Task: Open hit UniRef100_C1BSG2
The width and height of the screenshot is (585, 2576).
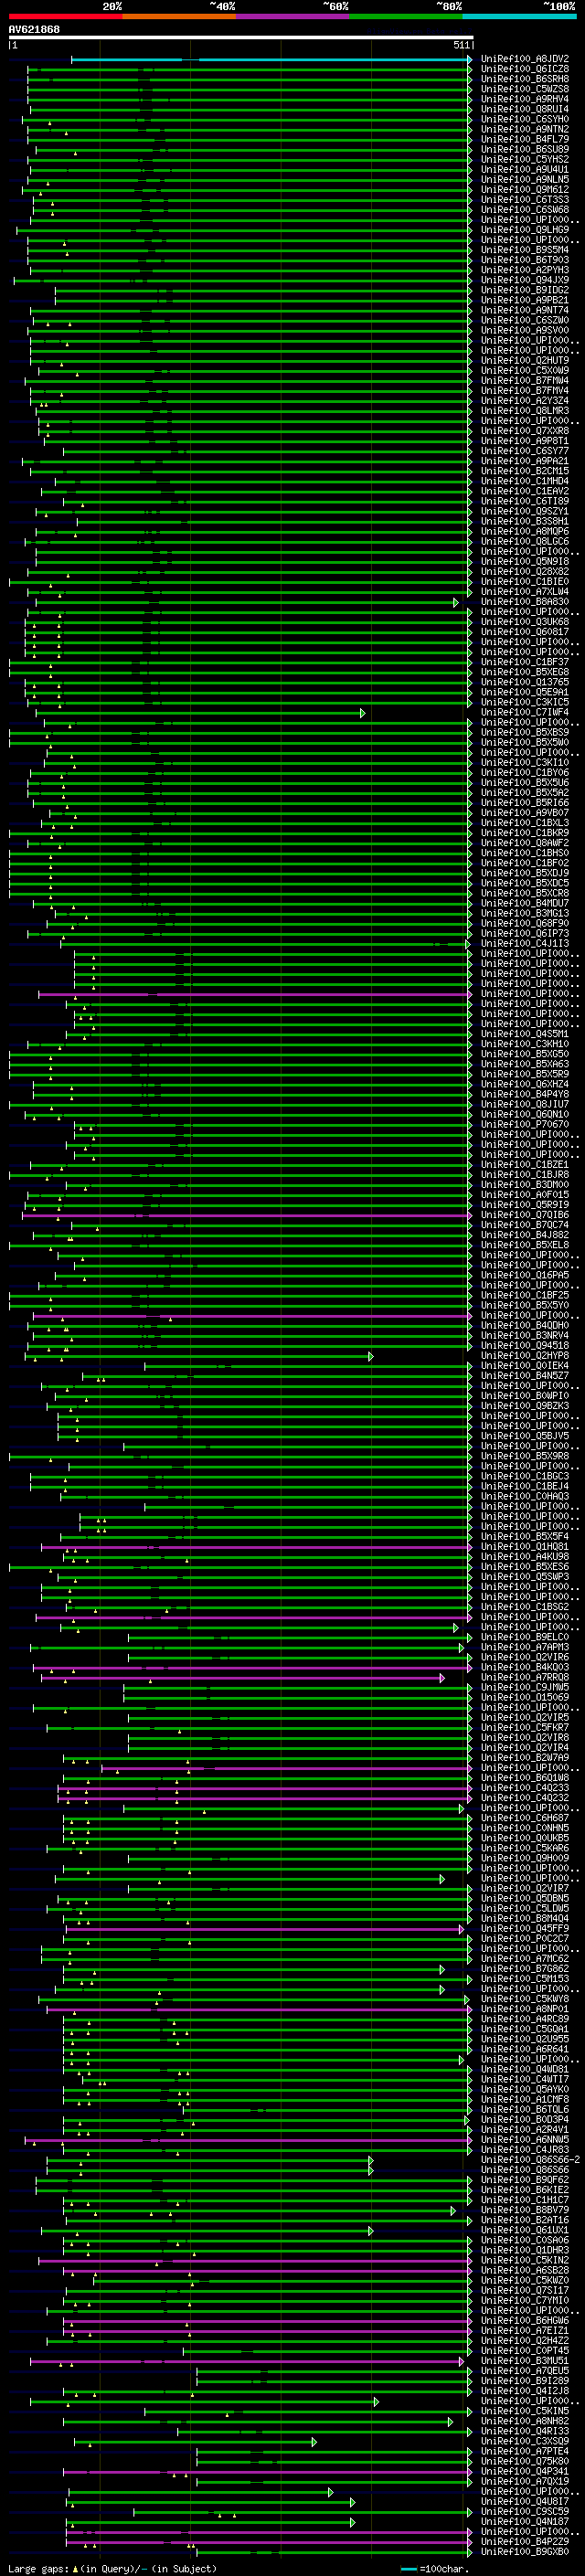Action: [x=524, y=1606]
